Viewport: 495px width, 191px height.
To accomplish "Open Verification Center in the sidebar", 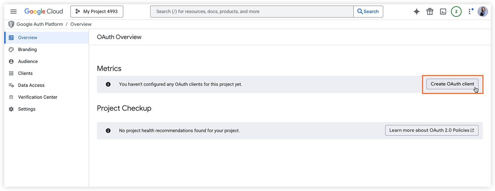I will pos(47,97).
